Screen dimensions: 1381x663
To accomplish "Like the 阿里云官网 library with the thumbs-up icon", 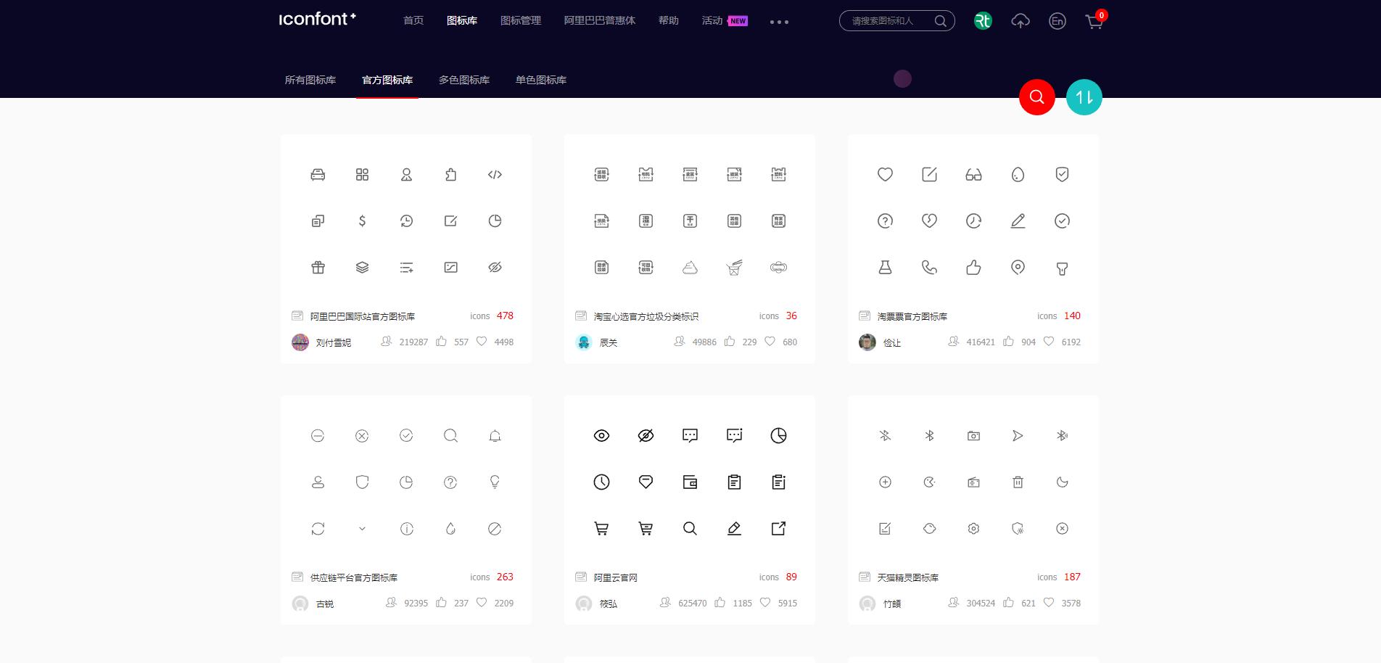I will tap(720, 602).
